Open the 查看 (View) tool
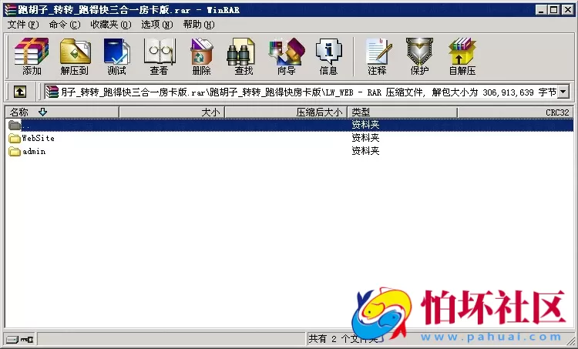 point(160,56)
